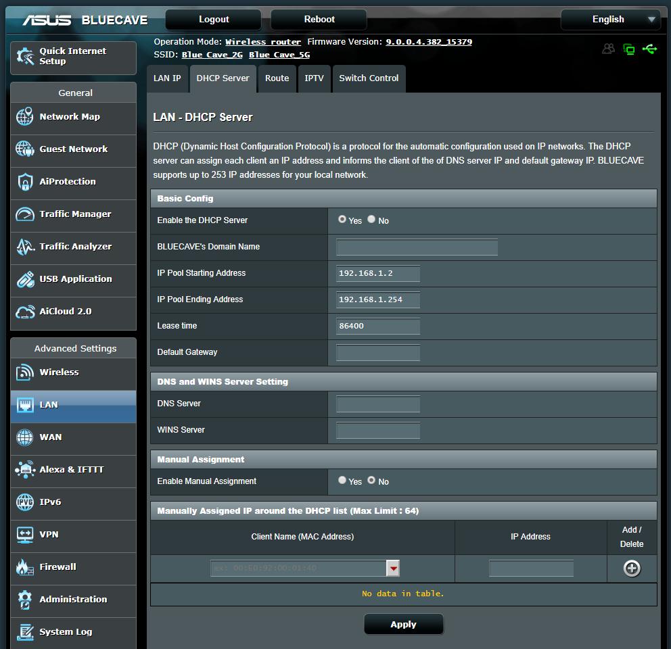Open the Wireless menu label
Image resolution: width=671 pixels, height=649 pixels.
pos(59,372)
